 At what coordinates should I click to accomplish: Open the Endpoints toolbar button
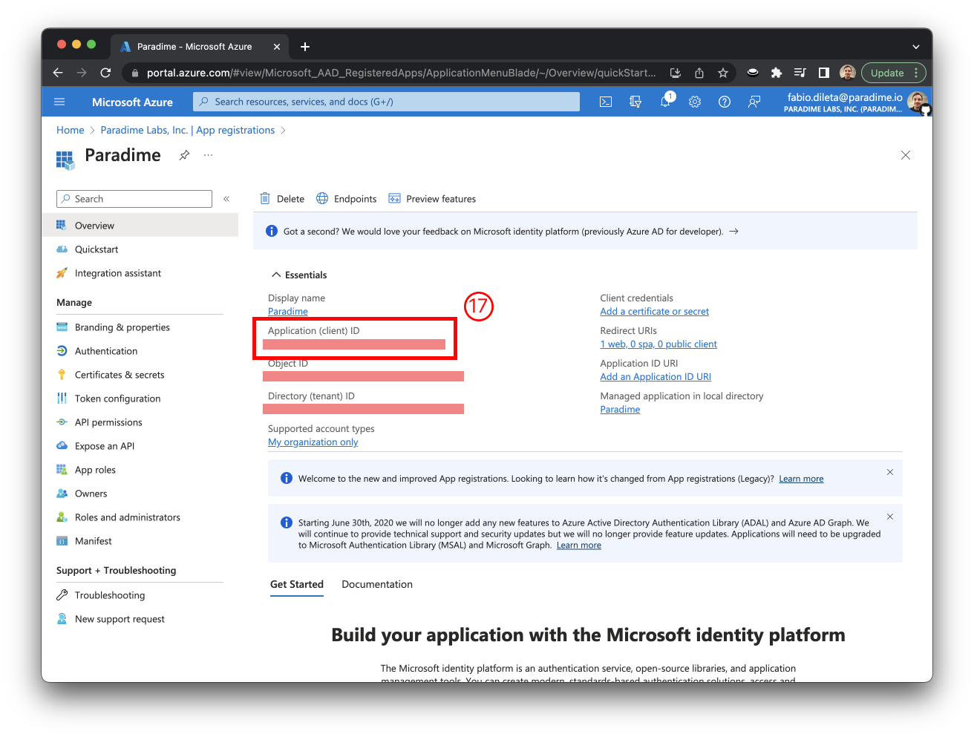[347, 199]
